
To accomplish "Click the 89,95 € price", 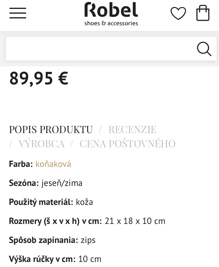I will 39,78.
